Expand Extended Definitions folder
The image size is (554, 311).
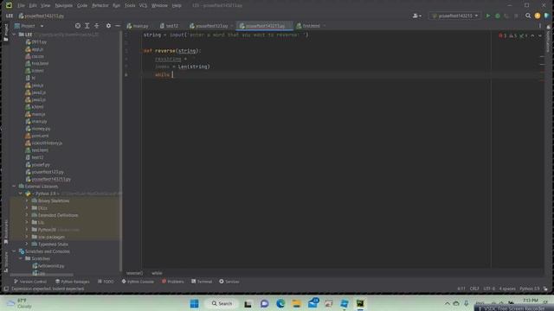[27, 215]
